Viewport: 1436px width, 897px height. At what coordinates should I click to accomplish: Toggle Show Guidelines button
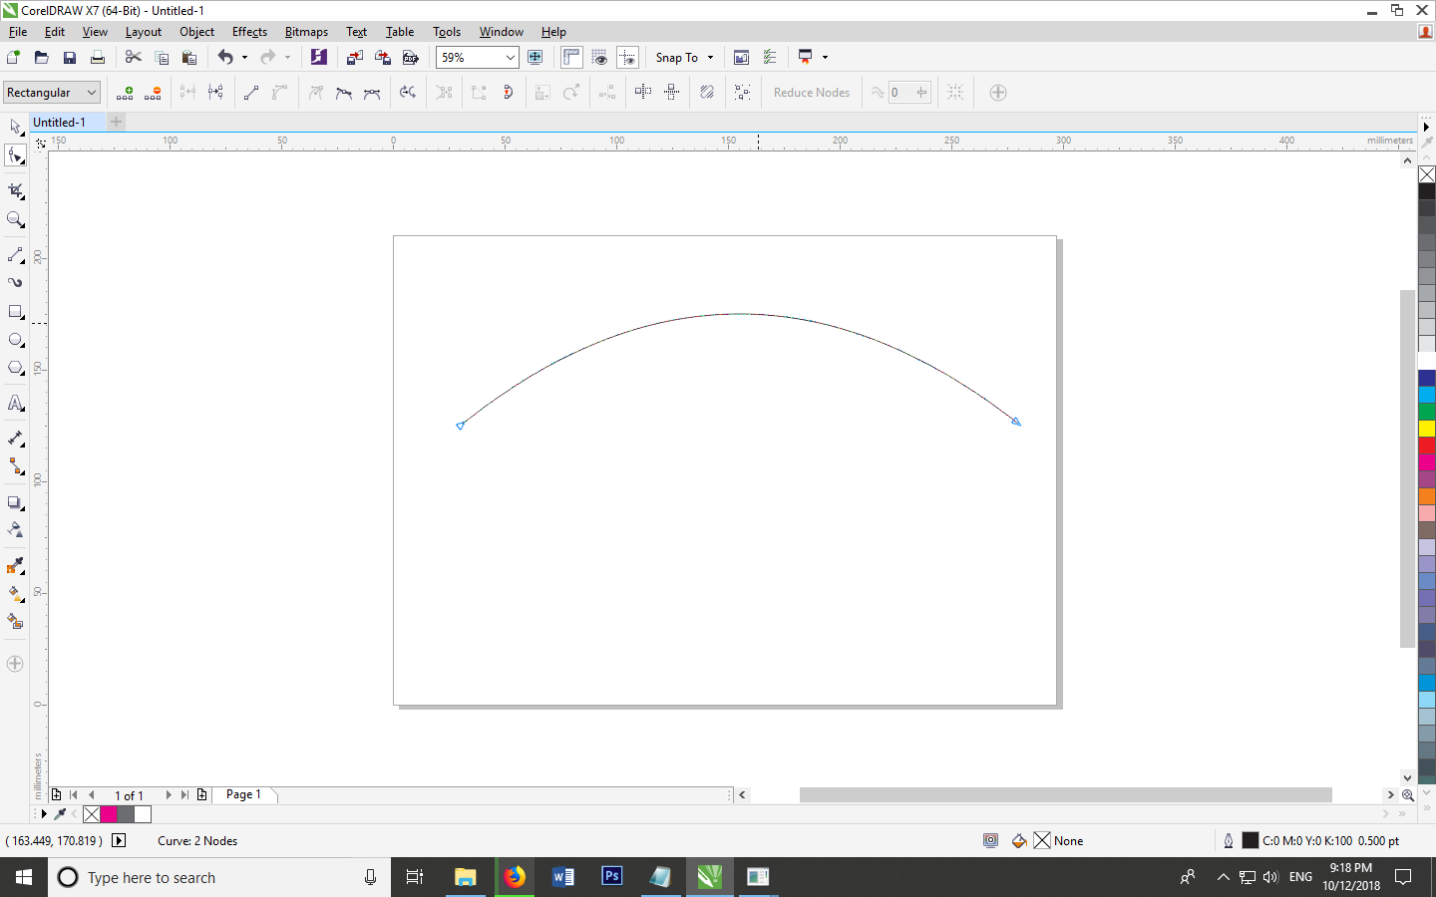pos(627,58)
